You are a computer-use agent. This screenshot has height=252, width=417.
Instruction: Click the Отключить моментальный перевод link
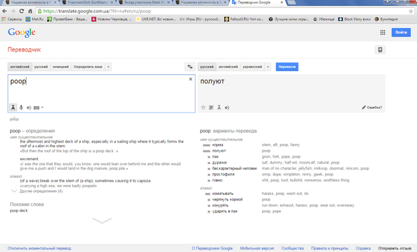pyautogui.click(x=39, y=248)
